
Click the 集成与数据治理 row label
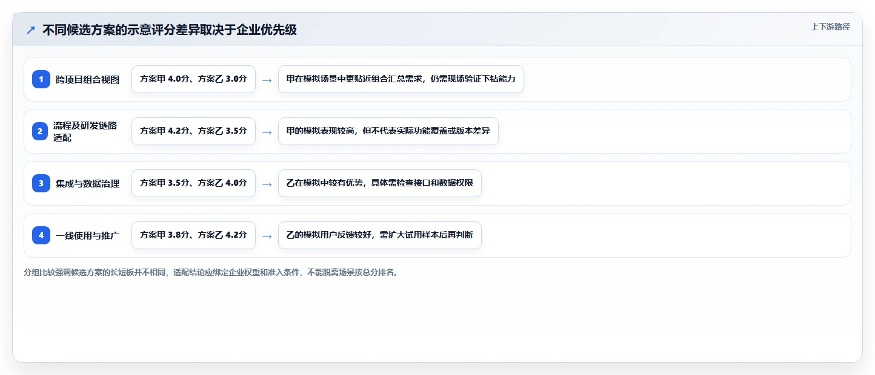87,183
